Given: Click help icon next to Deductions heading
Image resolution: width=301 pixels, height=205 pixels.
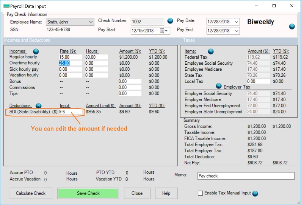Looking at the screenshot, I should coord(38,106).
